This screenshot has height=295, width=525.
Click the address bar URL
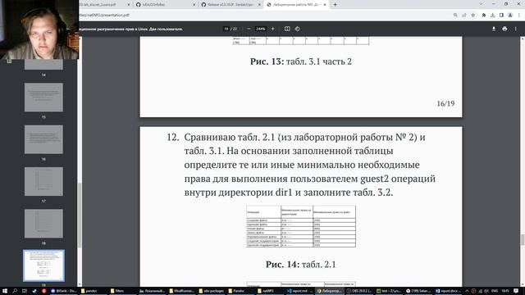(x=104, y=15)
